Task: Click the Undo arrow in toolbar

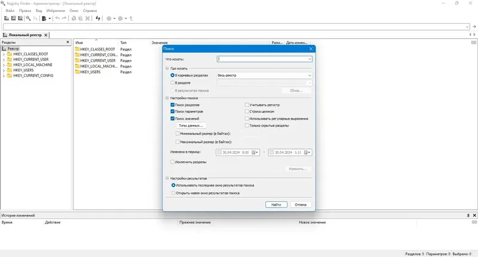Action: pos(57,19)
